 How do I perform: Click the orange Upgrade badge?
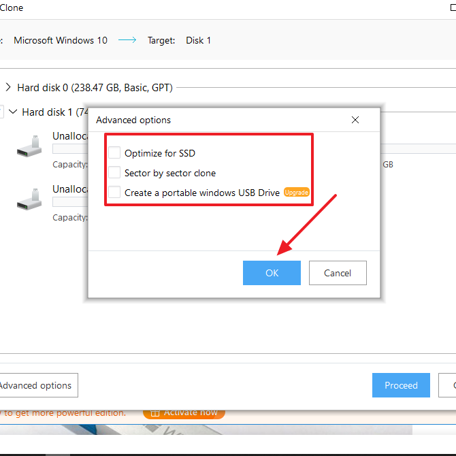tap(296, 192)
